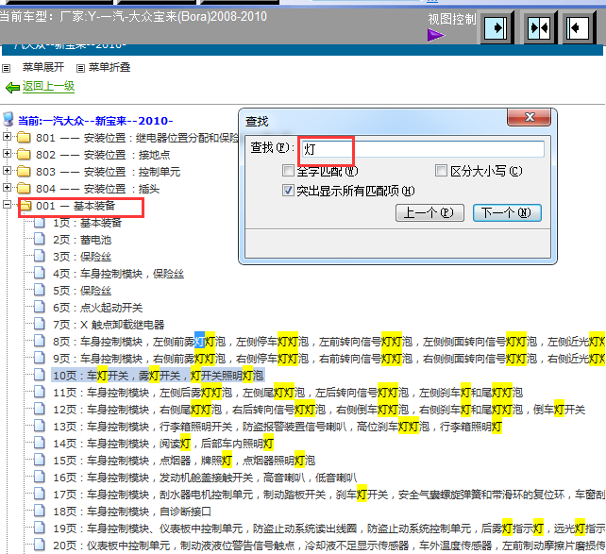Click the 菜单折叠 menu option
The image size is (606, 554).
pos(109,67)
